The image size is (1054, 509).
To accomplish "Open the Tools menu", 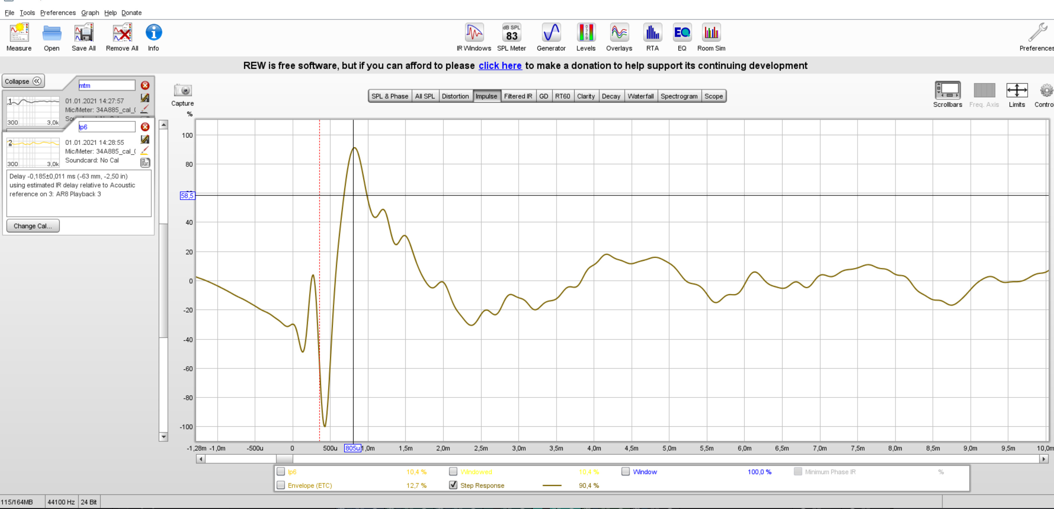I will coord(27,13).
